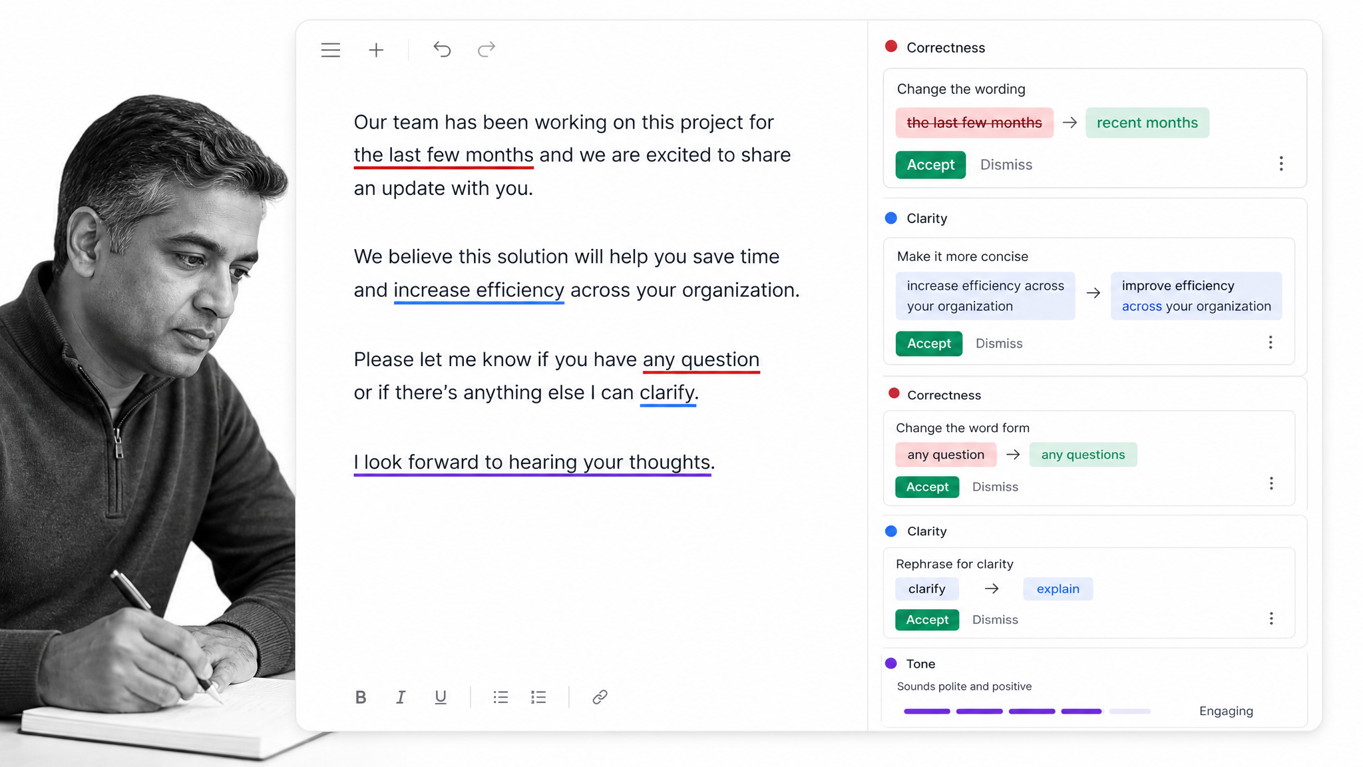
Task: Click the 'Change the word form' label
Action: point(962,428)
